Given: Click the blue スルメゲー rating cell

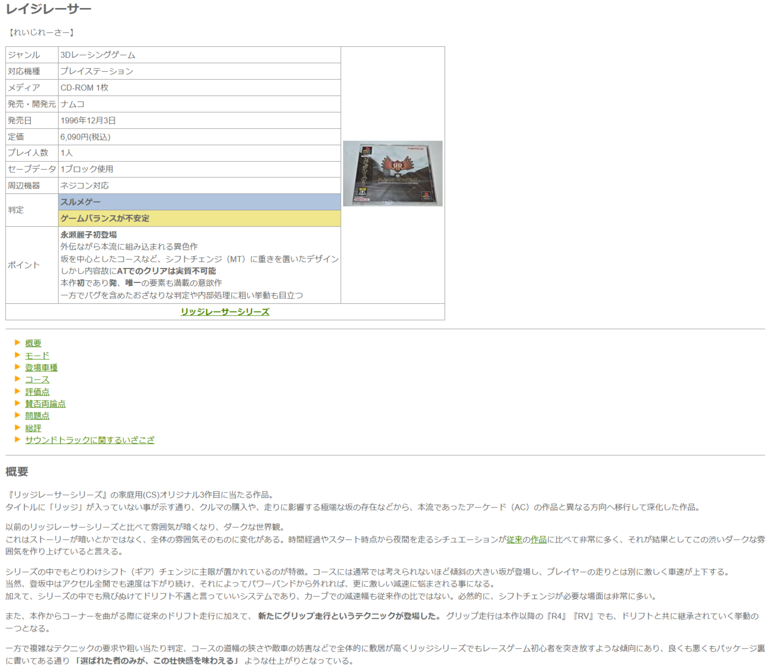Looking at the screenshot, I should [x=199, y=202].
